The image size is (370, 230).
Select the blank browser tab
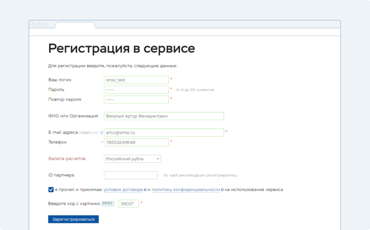click(x=75, y=25)
